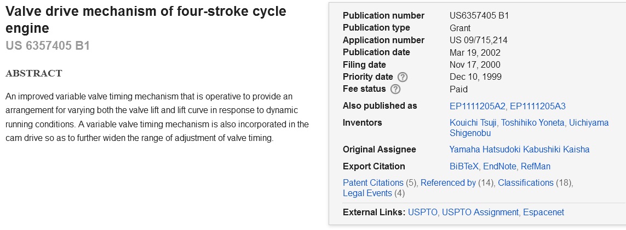Open inventor Toshihiko Yoneta link

pyautogui.click(x=531, y=122)
